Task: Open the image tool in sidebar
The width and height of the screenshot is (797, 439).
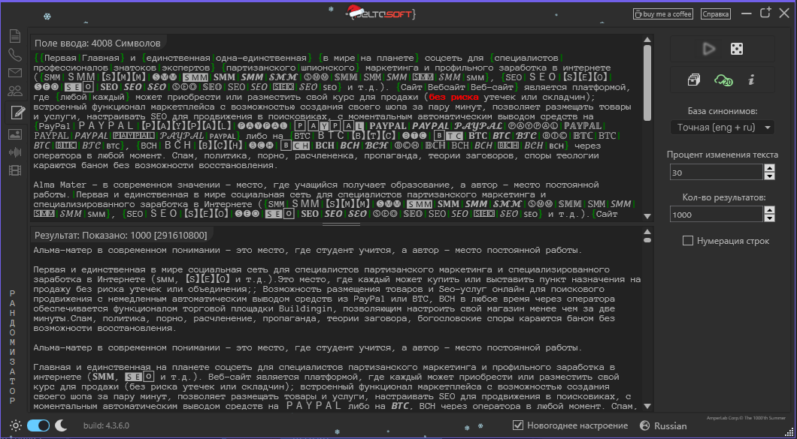Action: [14, 134]
